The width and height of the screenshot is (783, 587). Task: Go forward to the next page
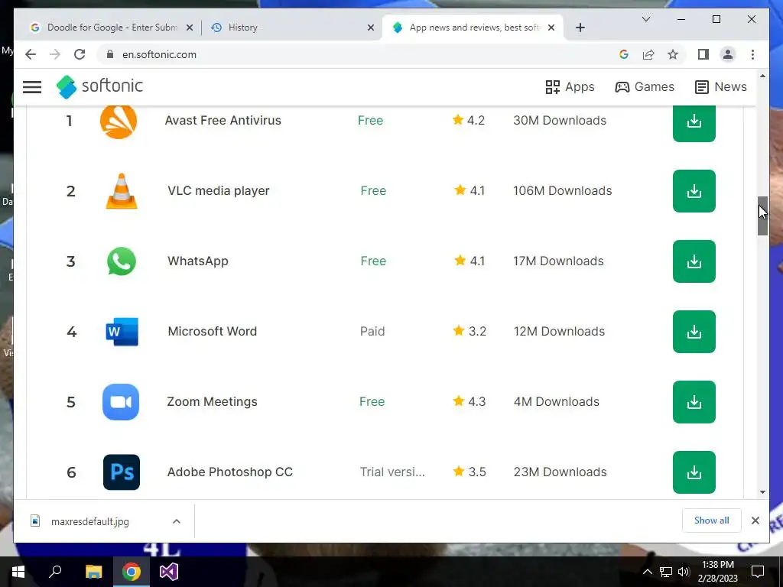pos(55,54)
